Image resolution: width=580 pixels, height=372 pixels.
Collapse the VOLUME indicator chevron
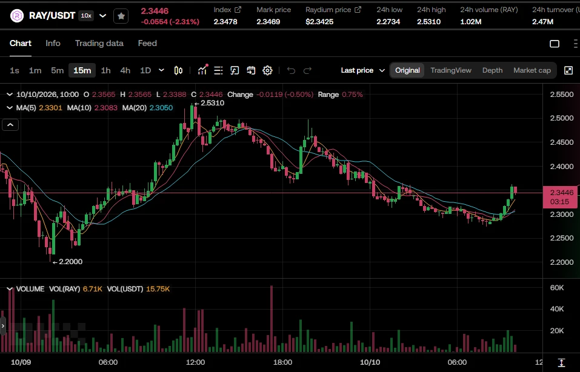[x=10, y=289]
